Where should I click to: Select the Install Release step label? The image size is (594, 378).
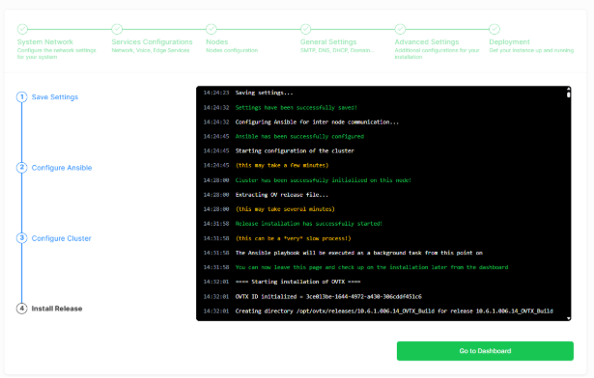tap(57, 309)
